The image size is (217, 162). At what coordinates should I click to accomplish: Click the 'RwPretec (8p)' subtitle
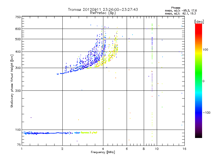(103, 13)
